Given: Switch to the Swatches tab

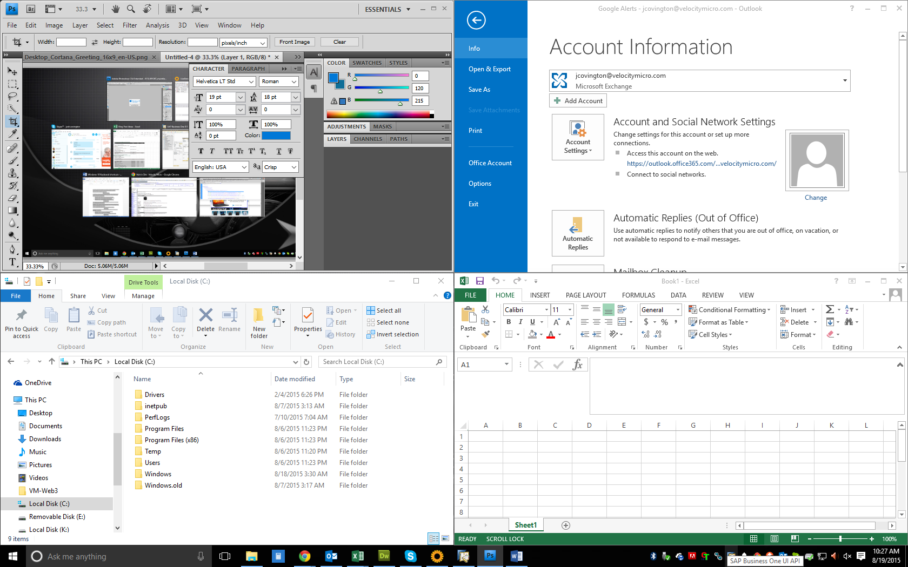Looking at the screenshot, I should pos(367,63).
